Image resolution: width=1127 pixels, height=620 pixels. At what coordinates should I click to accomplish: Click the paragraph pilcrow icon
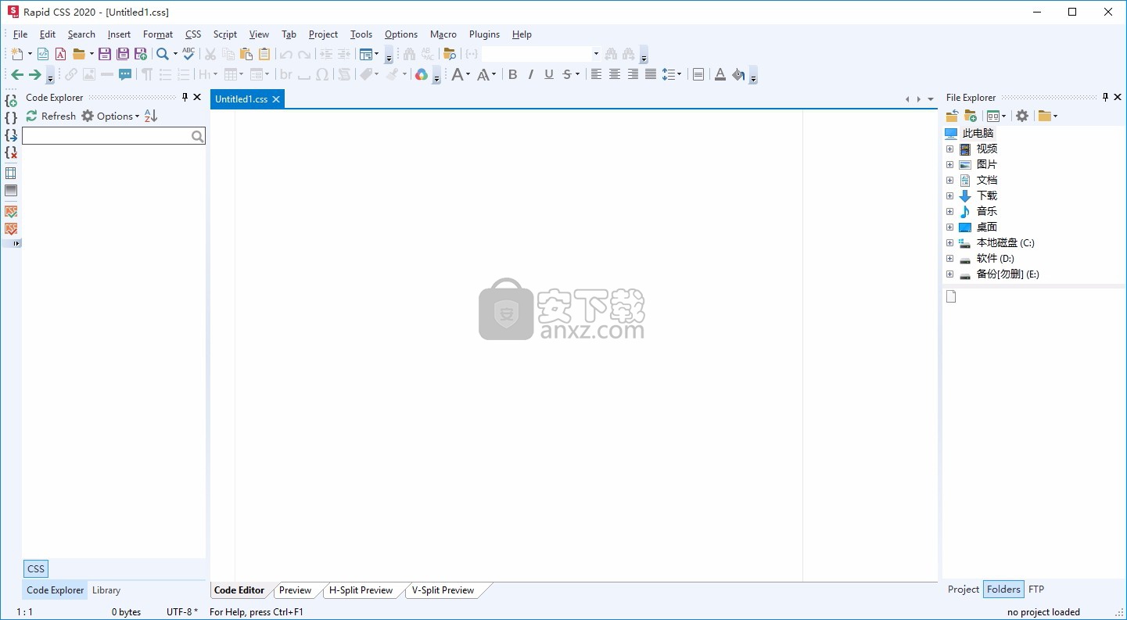[147, 74]
